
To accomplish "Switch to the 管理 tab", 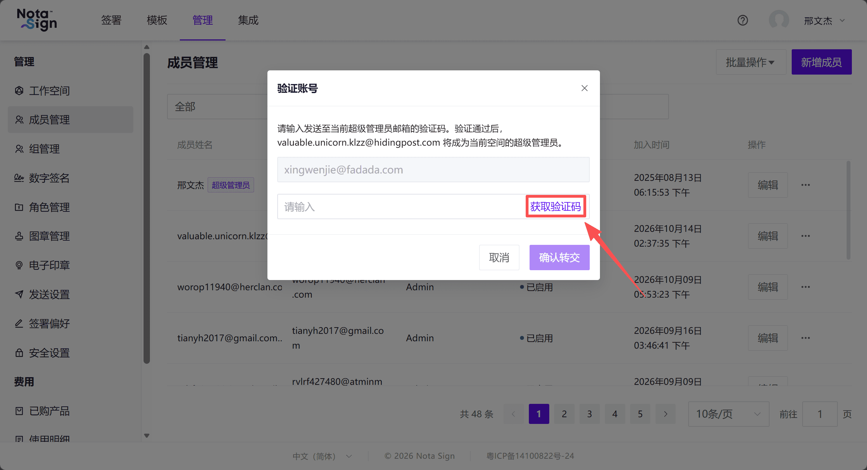I will pyautogui.click(x=203, y=20).
